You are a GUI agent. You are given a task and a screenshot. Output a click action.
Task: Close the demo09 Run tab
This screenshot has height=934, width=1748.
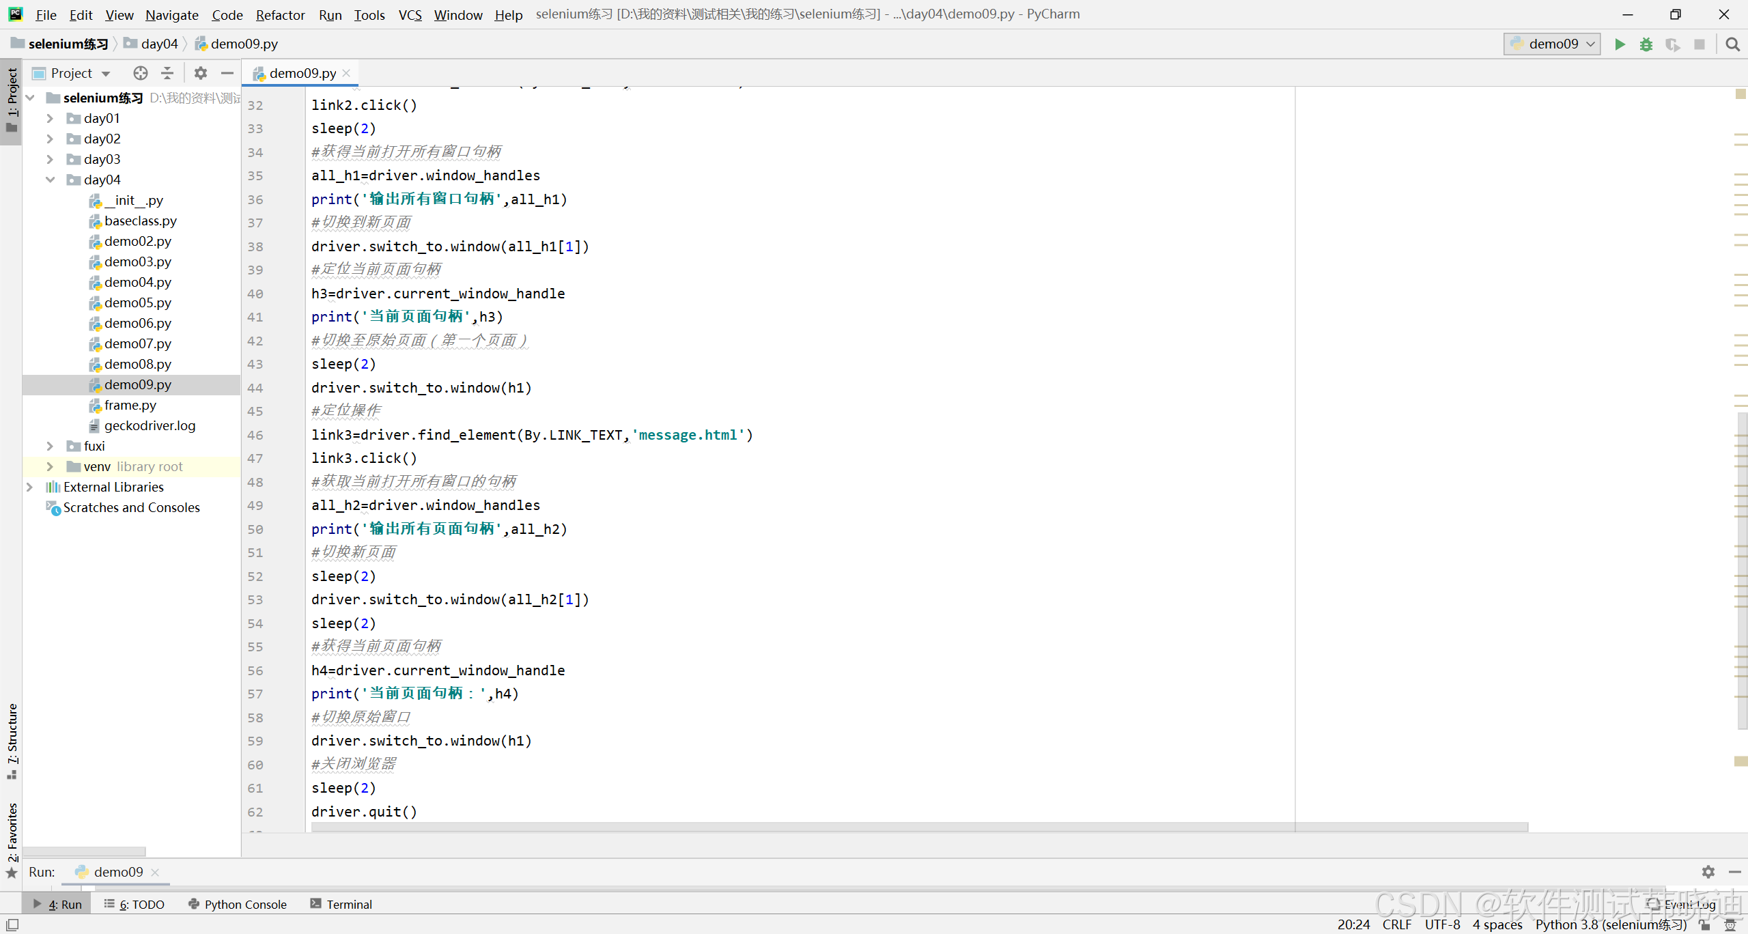pos(155,872)
